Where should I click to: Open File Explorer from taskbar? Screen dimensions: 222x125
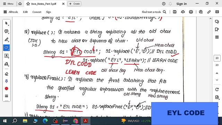pos(25,121)
